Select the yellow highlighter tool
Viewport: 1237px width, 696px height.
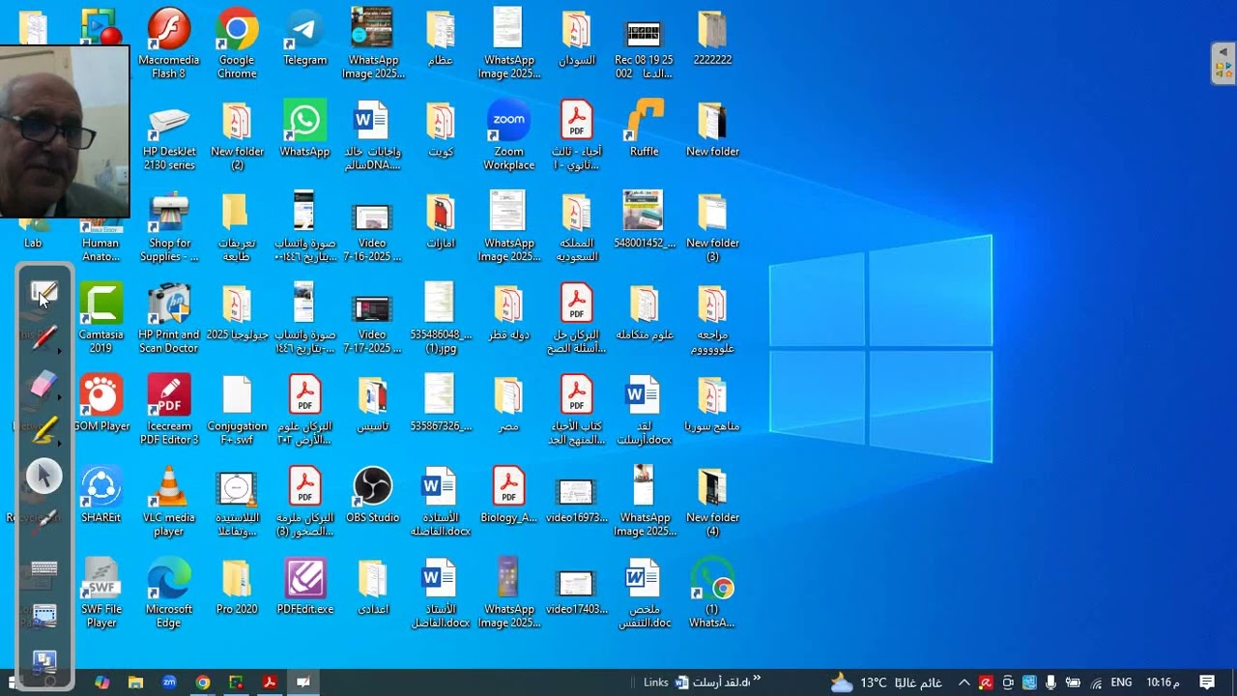(x=43, y=430)
